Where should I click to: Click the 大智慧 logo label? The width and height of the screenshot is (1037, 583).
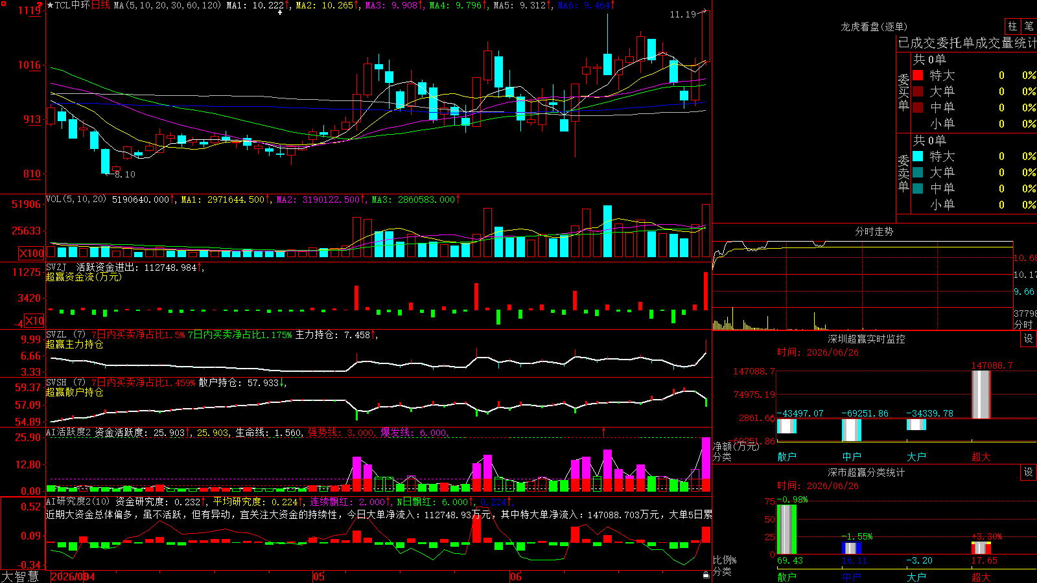[20, 577]
